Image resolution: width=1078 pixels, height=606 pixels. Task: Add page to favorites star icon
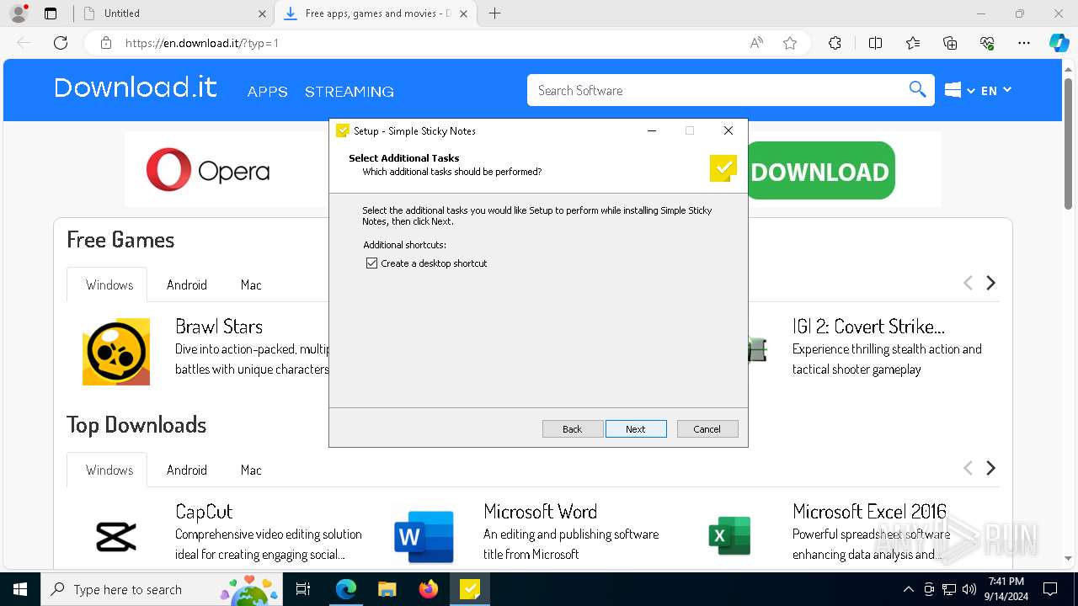coord(790,43)
